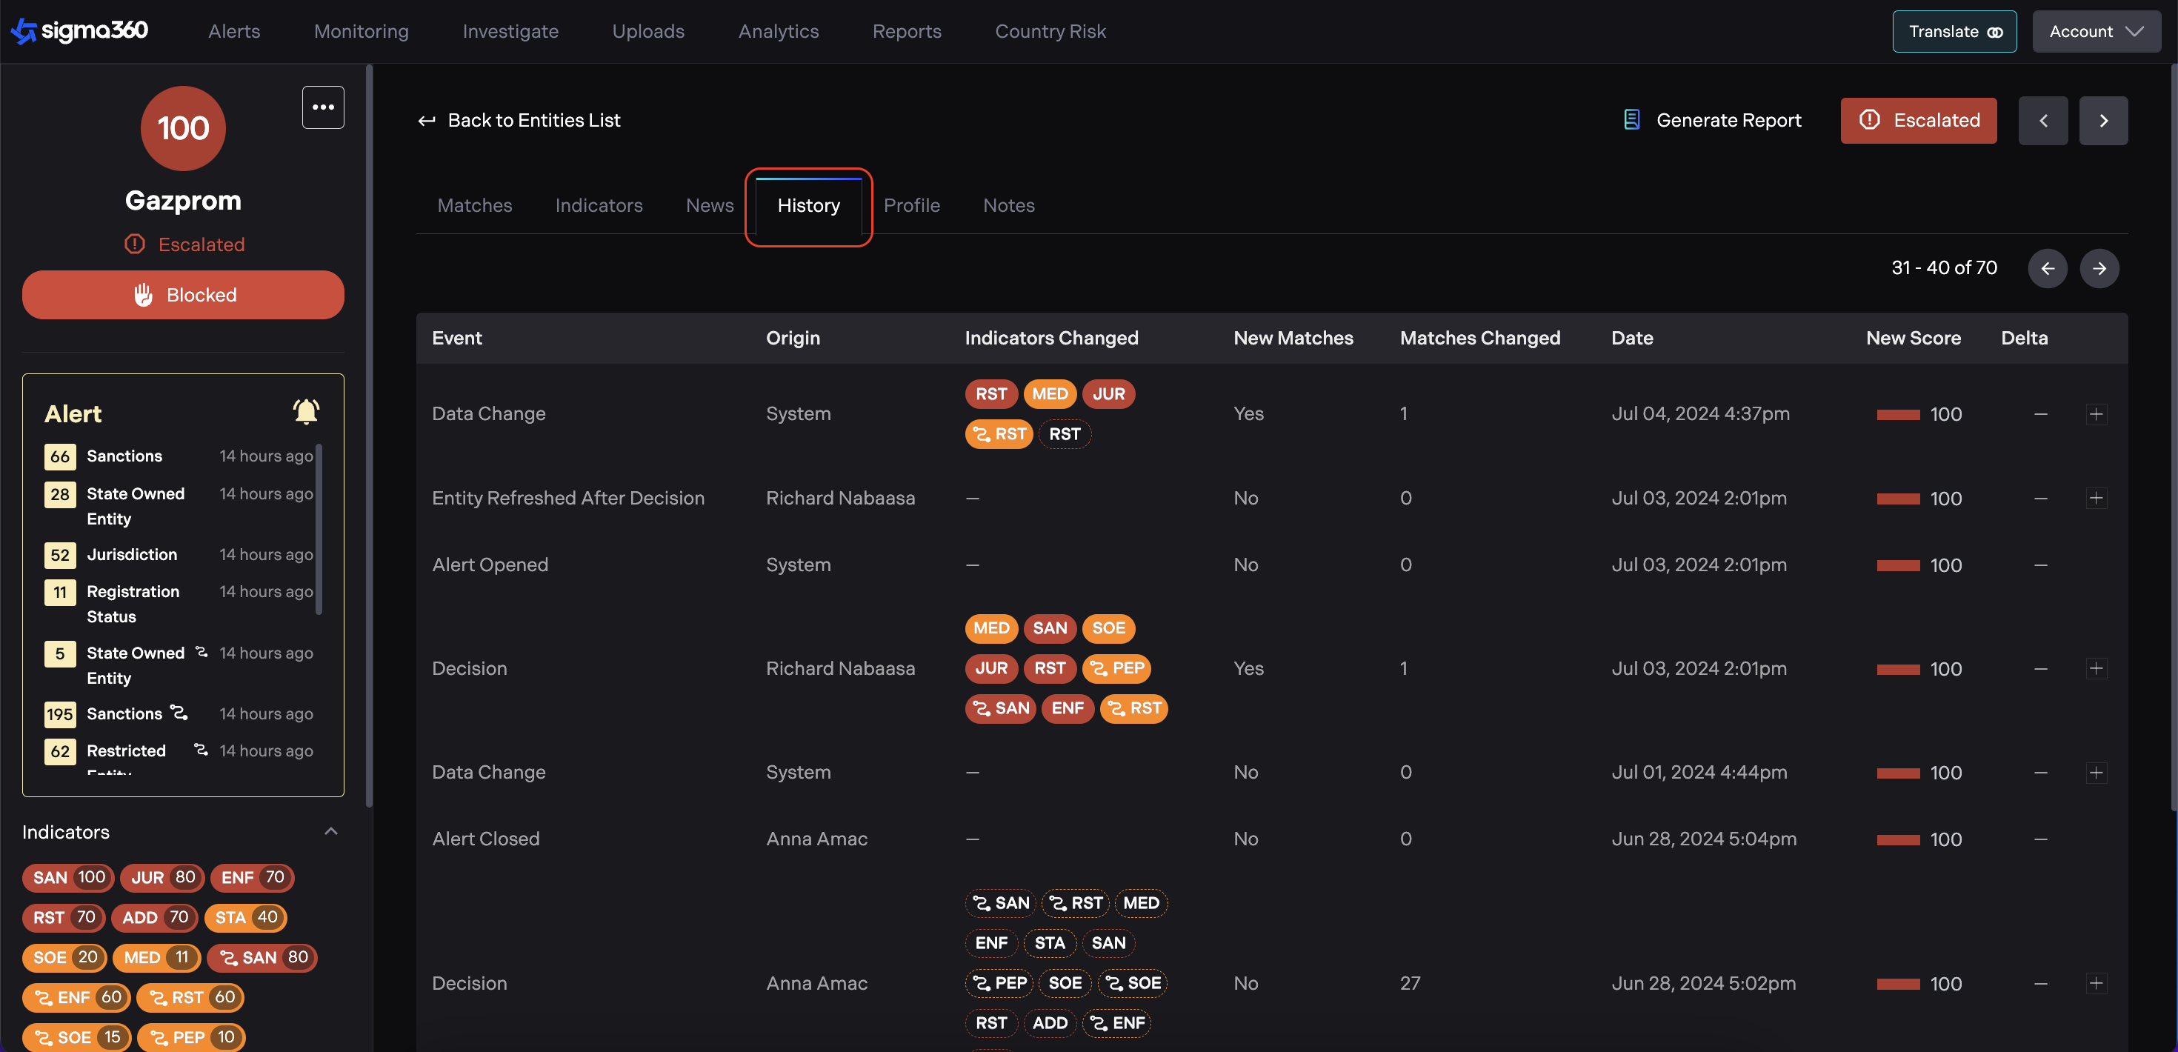Viewport: 2178px width, 1052px height.
Task: Open the Analytics menu
Action: click(778, 31)
